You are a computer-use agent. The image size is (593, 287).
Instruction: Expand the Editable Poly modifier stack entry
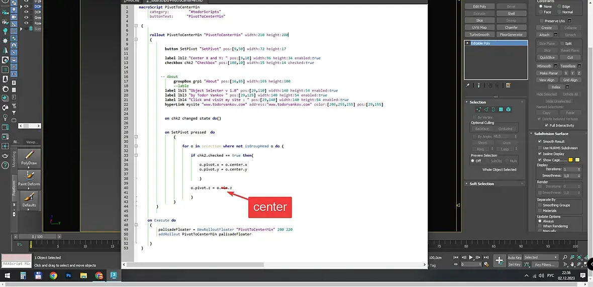[468, 43]
